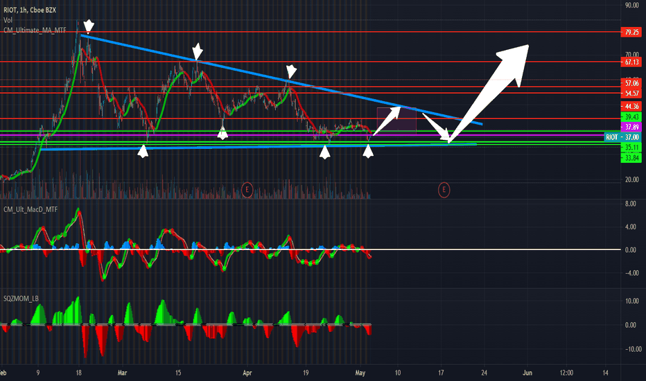This screenshot has width=646, height=381.
Task: Click the 18 date on time axis
Action: pos(79,373)
